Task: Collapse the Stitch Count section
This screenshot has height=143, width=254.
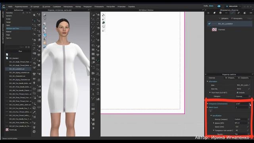Action: [x=208, y=107]
